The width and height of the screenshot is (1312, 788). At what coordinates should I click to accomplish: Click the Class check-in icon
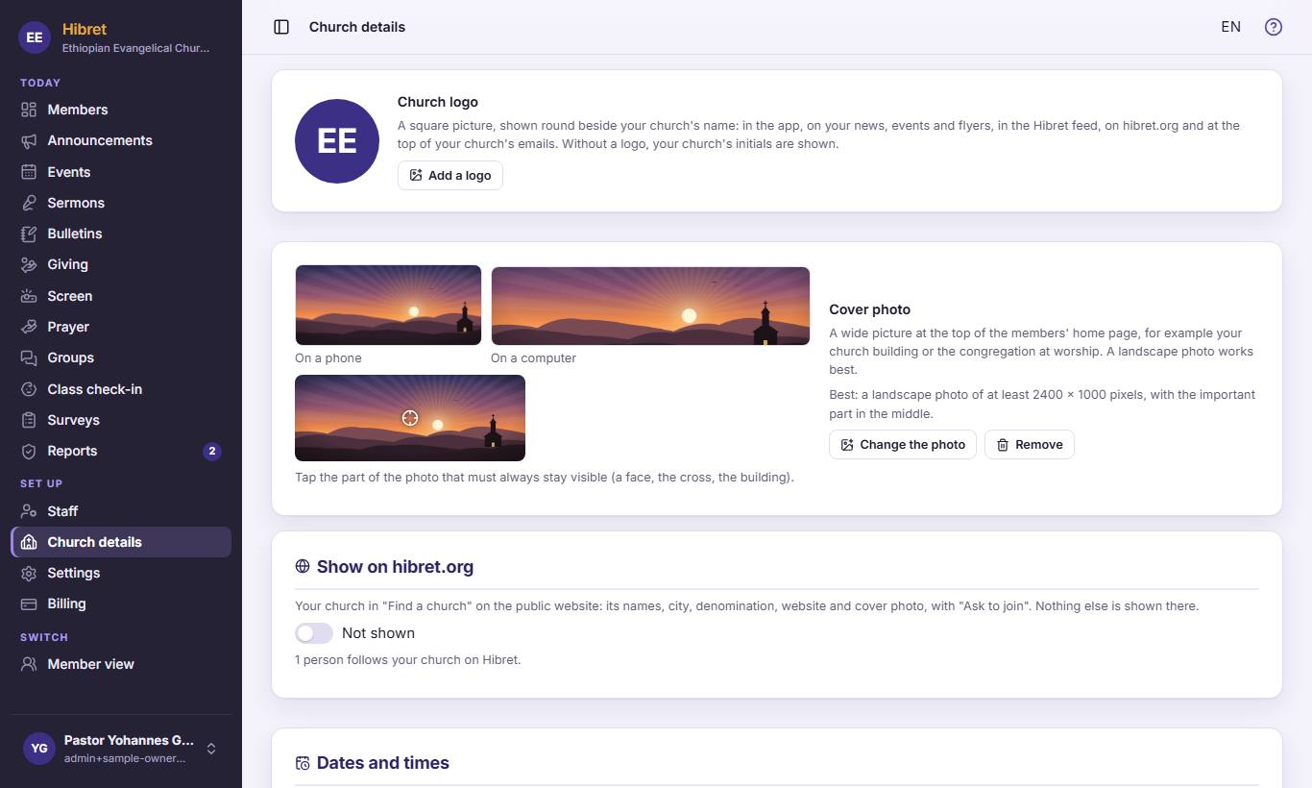point(29,389)
